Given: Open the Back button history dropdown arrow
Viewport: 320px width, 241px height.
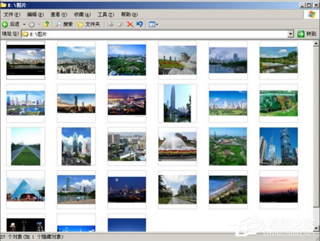Looking at the screenshot, I should pyautogui.click(x=24, y=24).
